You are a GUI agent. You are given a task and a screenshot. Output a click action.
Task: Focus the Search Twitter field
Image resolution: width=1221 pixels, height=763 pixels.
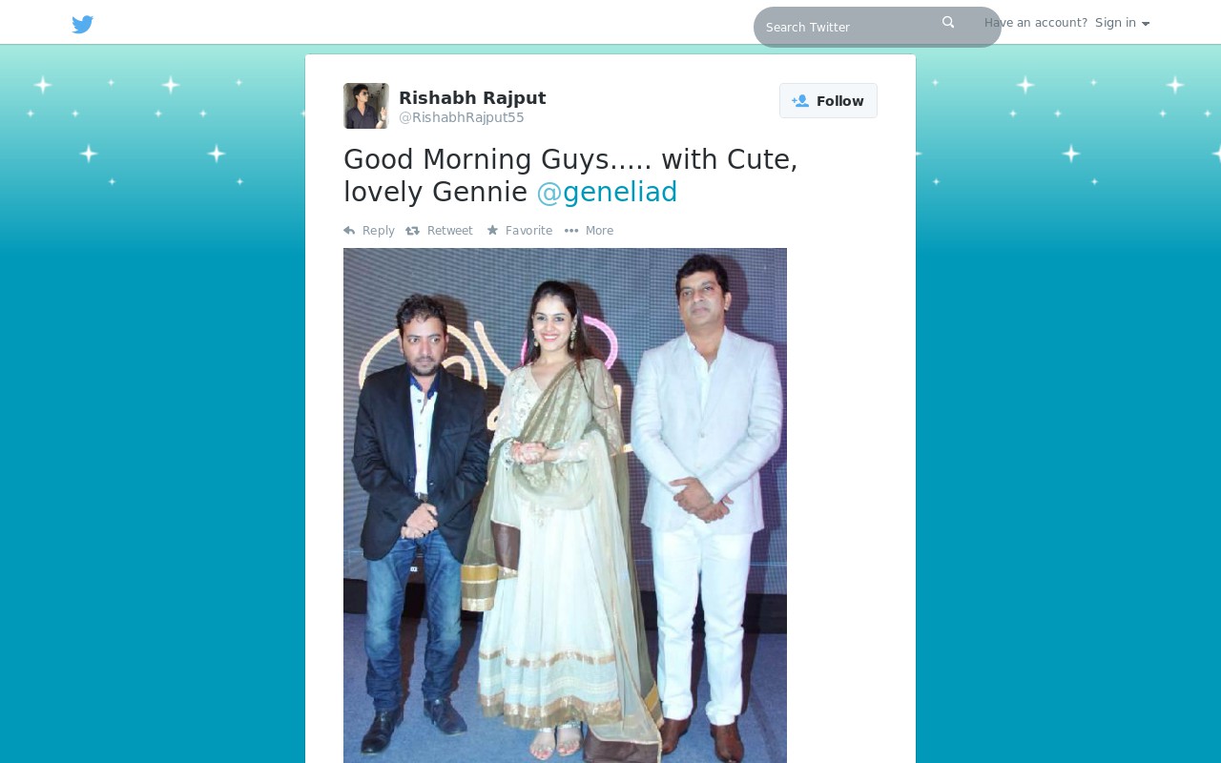coord(878,27)
